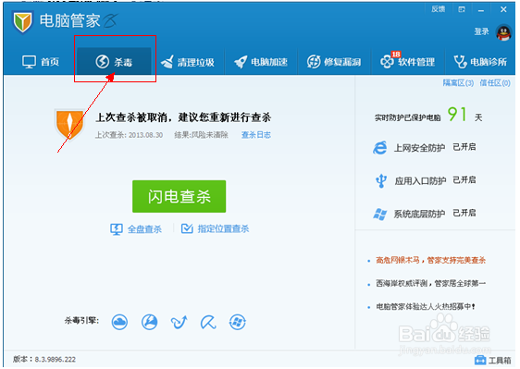Screen dimensions: 520x369
Task: Click 上网安全防护 已开启 status
Action: 464,147
